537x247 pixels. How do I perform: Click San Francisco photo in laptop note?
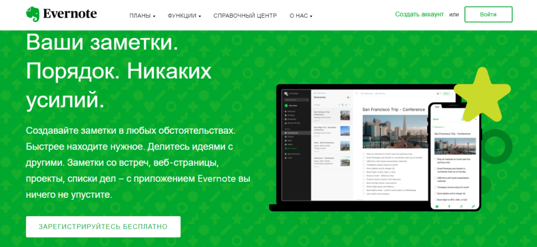(395, 132)
